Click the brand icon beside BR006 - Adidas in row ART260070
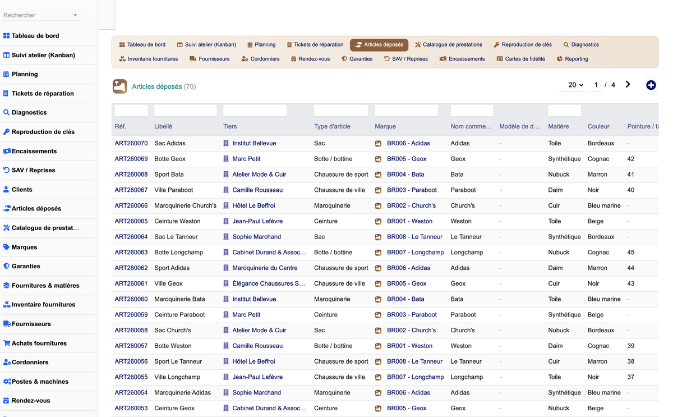The image size is (673, 417). click(378, 144)
